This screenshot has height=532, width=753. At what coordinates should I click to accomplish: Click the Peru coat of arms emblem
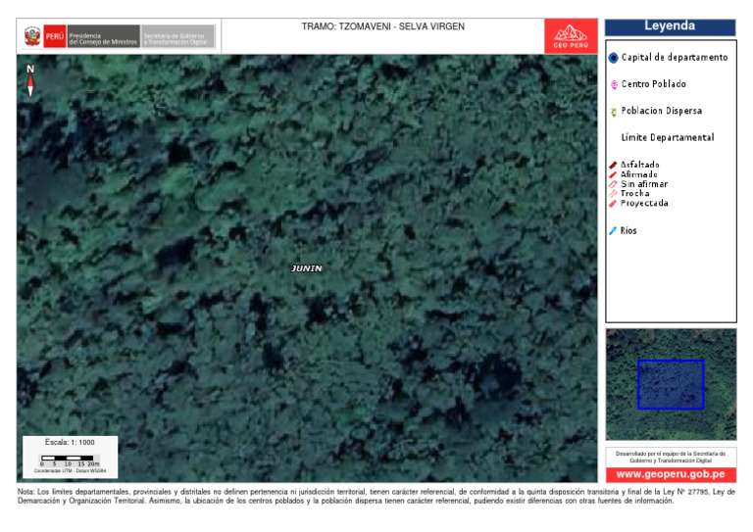[x=32, y=36]
